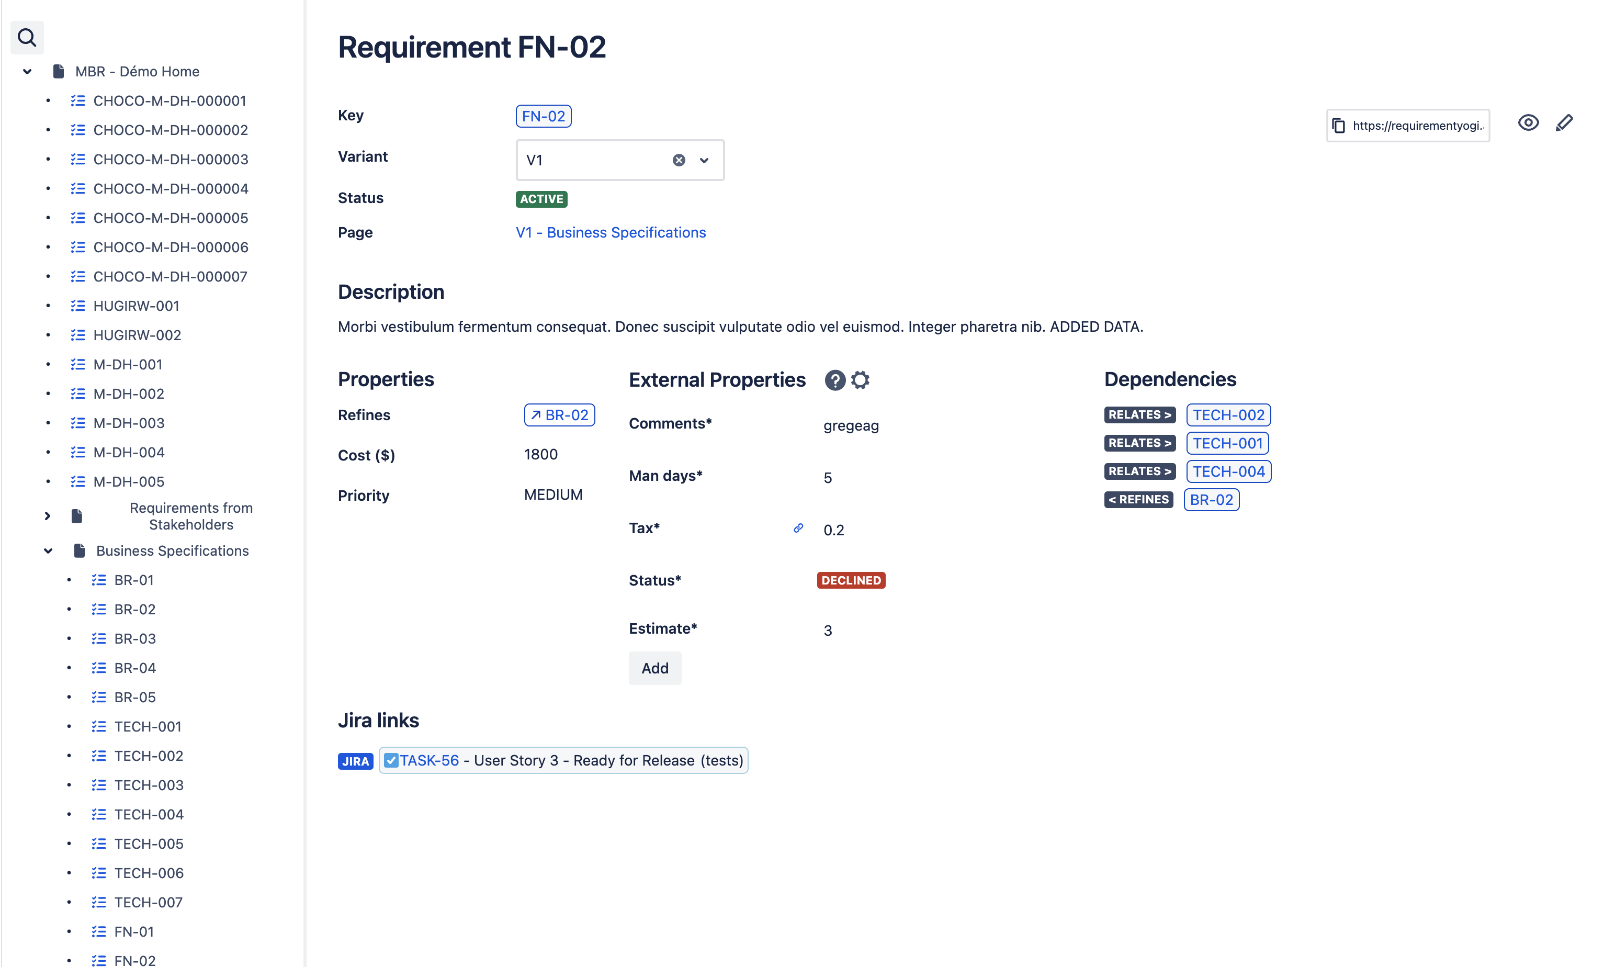Toggle the TASK-56 checkbox in Jira links
1604x967 pixels.
click(x=391, y=760)
